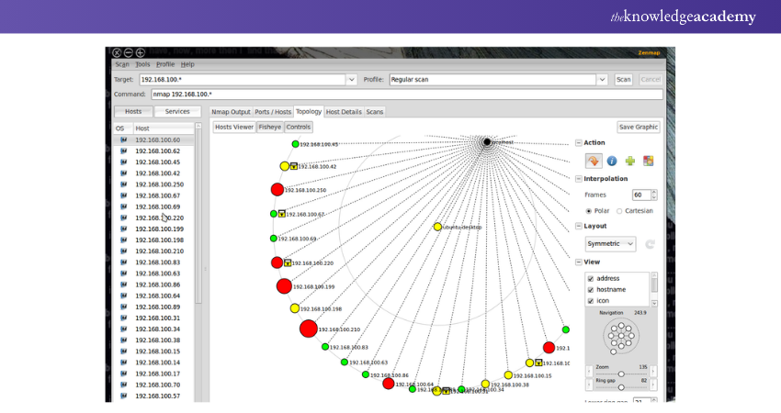Adjust the Zoom slider in View panel

[x=621, y=374]
